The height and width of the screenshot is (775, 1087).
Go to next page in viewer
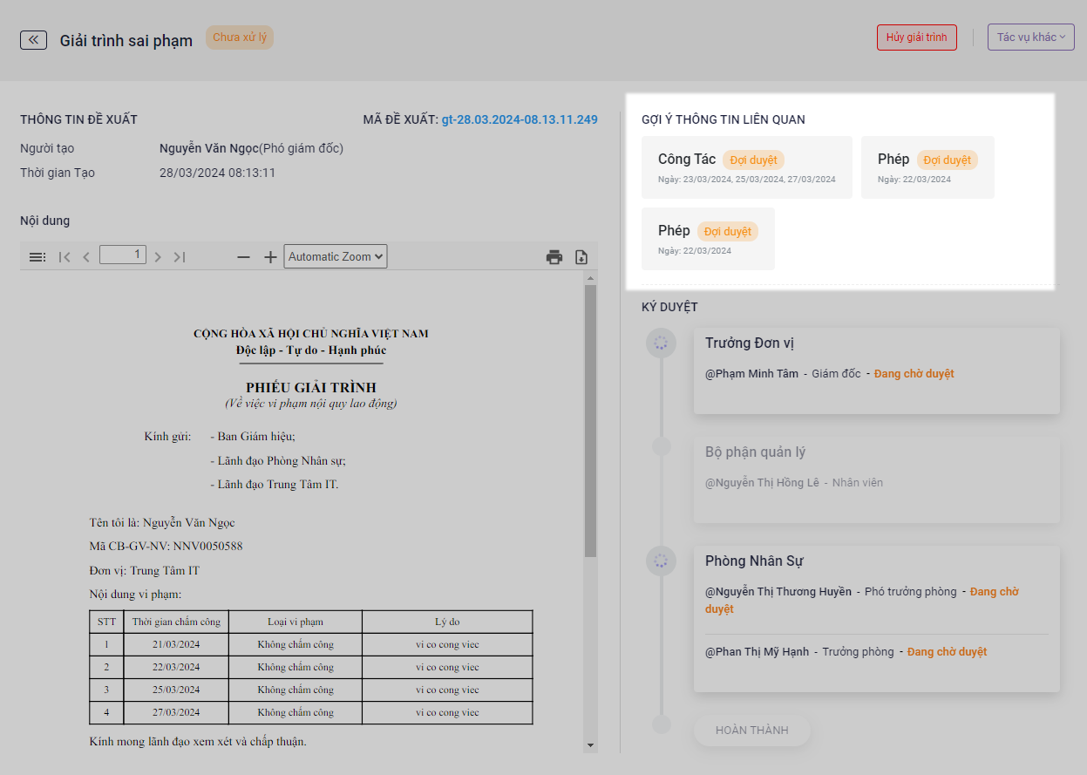coord(158,257)
